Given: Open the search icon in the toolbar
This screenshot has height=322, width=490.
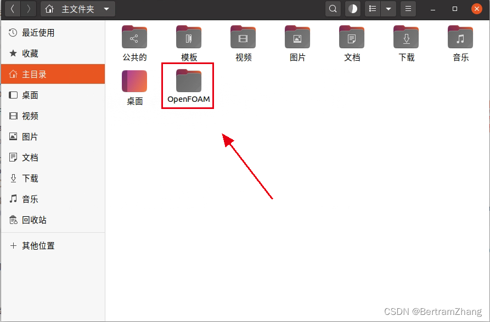Looking at the screenshot, I should 333,9.
